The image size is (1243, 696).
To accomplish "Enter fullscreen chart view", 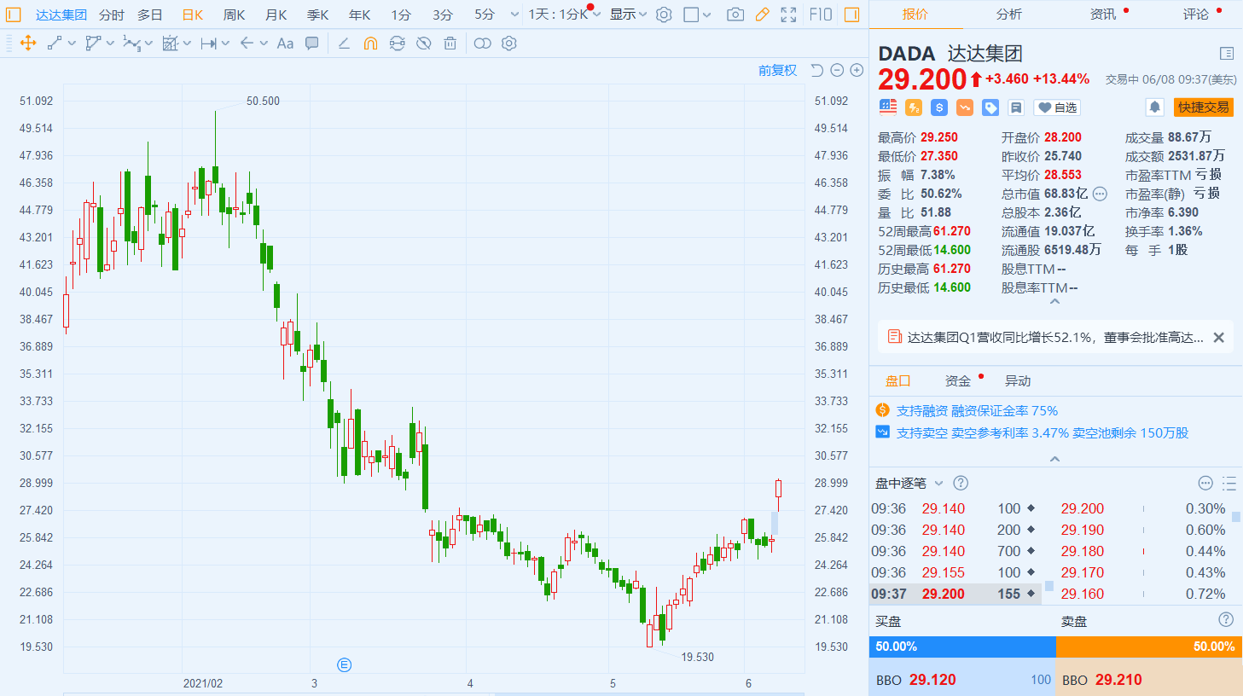I will pyautogui.click(x=788, y=14).
